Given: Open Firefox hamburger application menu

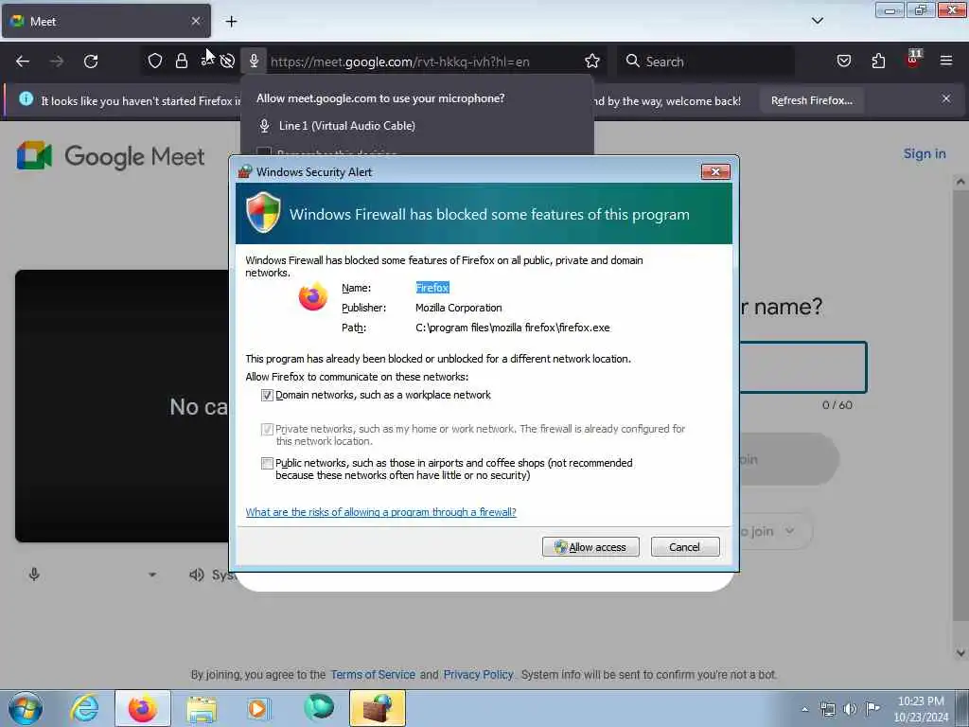Looking at the screenshot, I should pyautogui.click(x=945, y=61).
